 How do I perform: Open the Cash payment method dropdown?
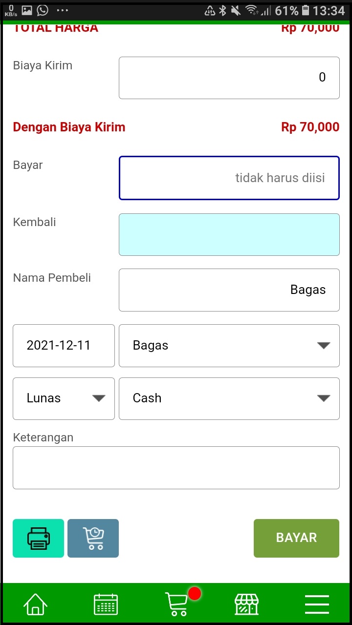click(229, 398)
